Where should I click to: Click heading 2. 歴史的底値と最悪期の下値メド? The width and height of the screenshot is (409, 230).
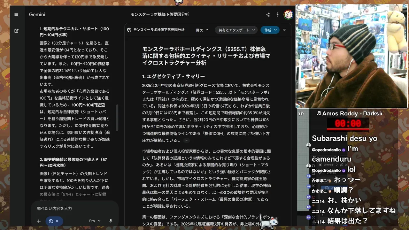(73, 162)
